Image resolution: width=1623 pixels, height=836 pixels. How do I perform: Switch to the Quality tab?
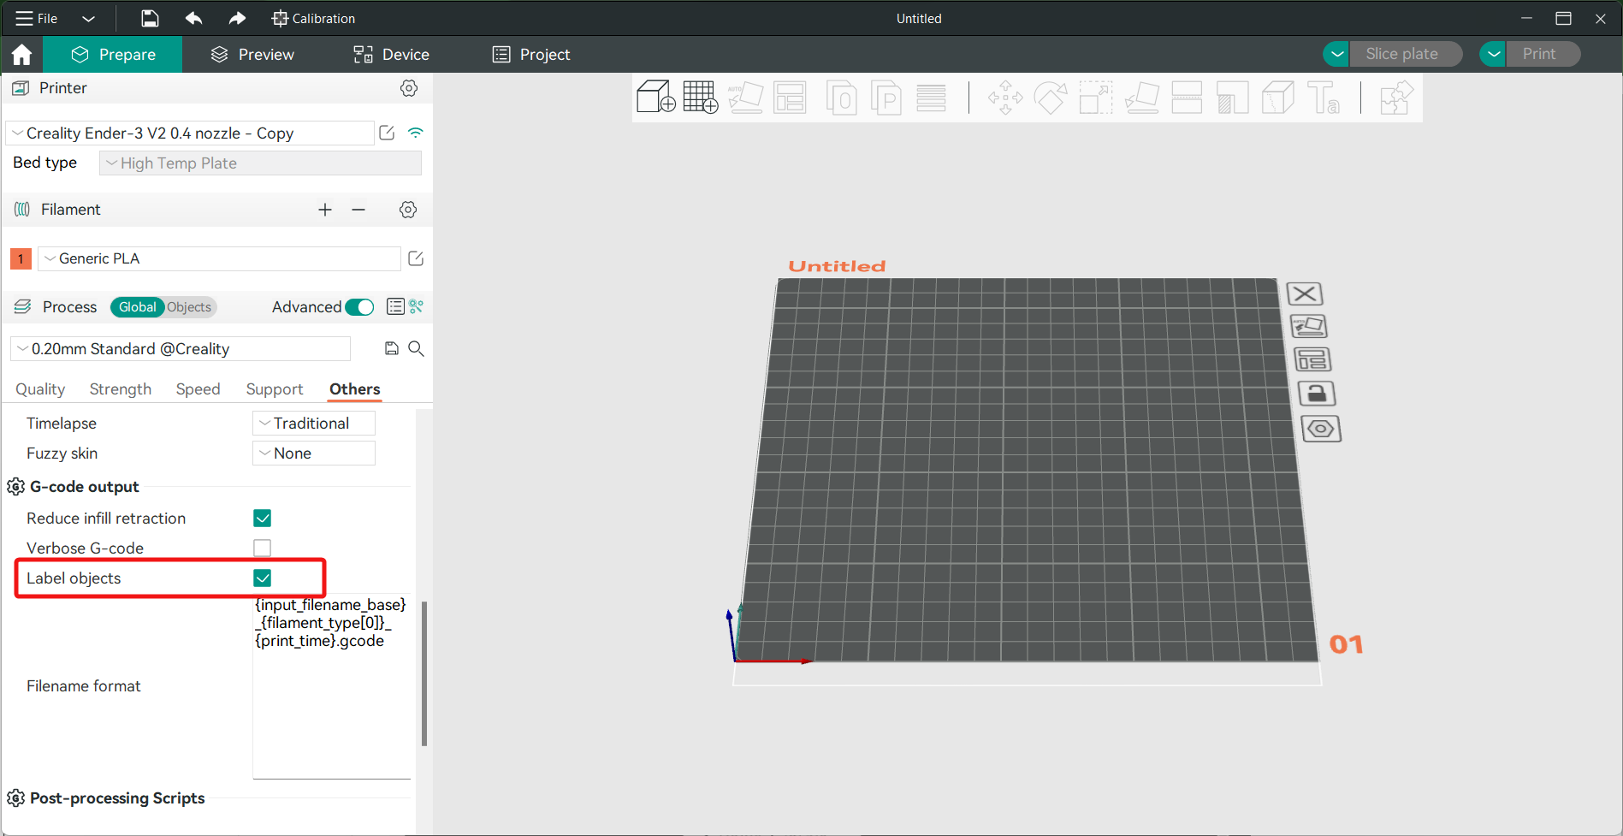point(40,389)
